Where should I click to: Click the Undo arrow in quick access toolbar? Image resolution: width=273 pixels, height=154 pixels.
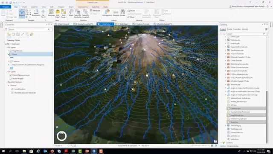coord(15,3)
